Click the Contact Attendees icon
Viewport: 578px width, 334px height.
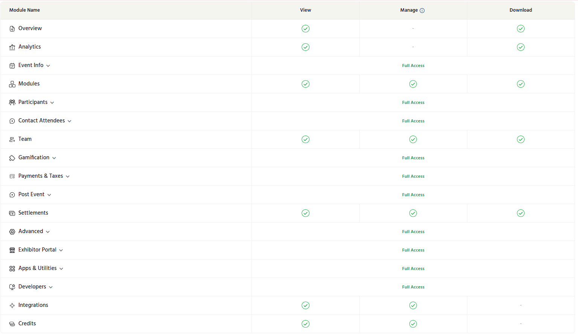(x=12, y=121)
